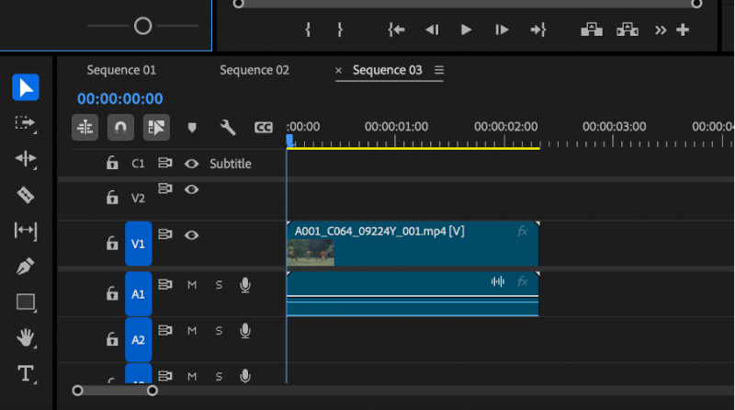
Task: Click the blue playhead marker
Action: [289, 141]
